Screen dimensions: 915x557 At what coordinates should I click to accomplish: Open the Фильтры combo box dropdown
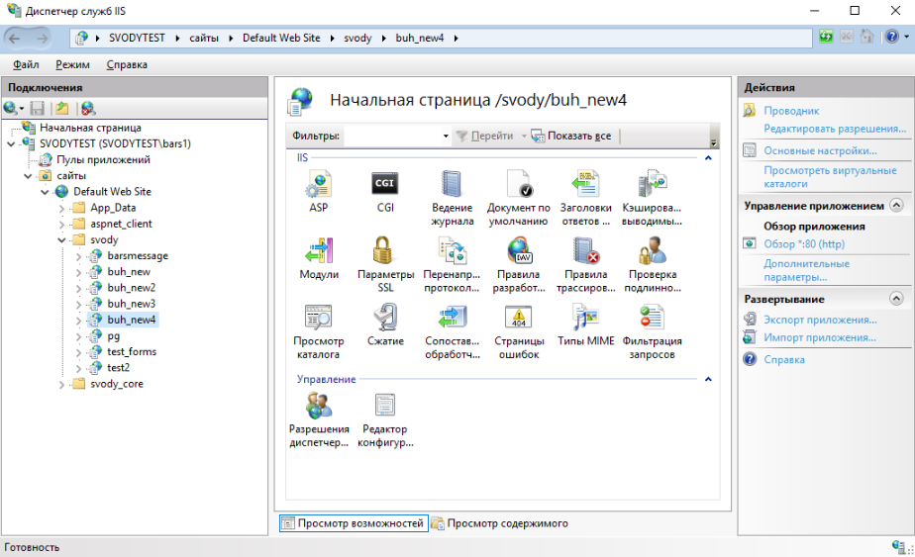tap(446, 136)
